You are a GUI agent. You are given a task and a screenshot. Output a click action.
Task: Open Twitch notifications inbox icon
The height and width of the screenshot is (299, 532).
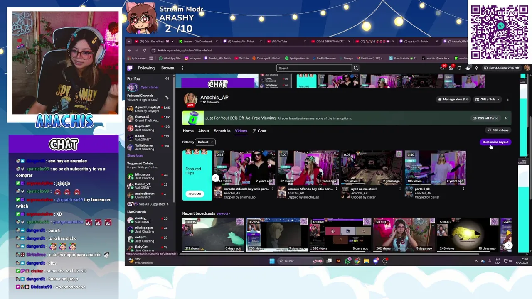click(451, 68)
